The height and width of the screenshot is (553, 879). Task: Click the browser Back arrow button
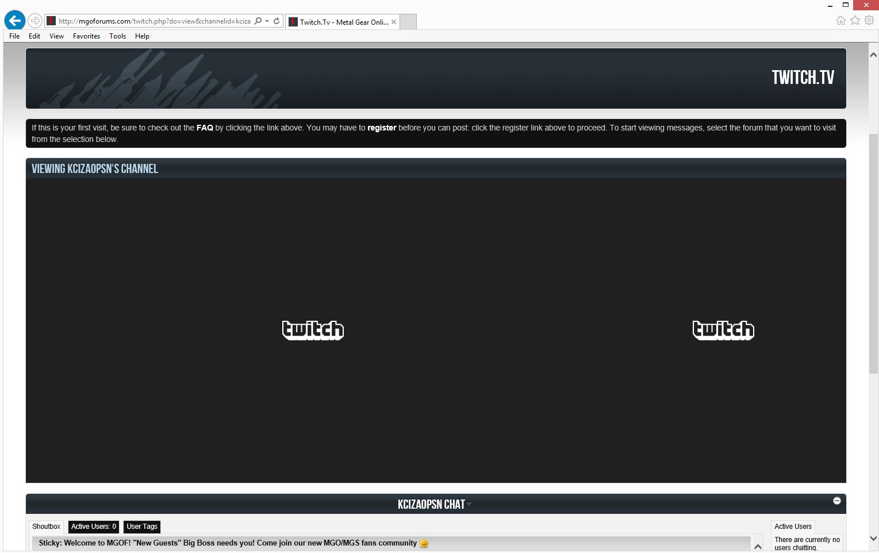point(15,21)
